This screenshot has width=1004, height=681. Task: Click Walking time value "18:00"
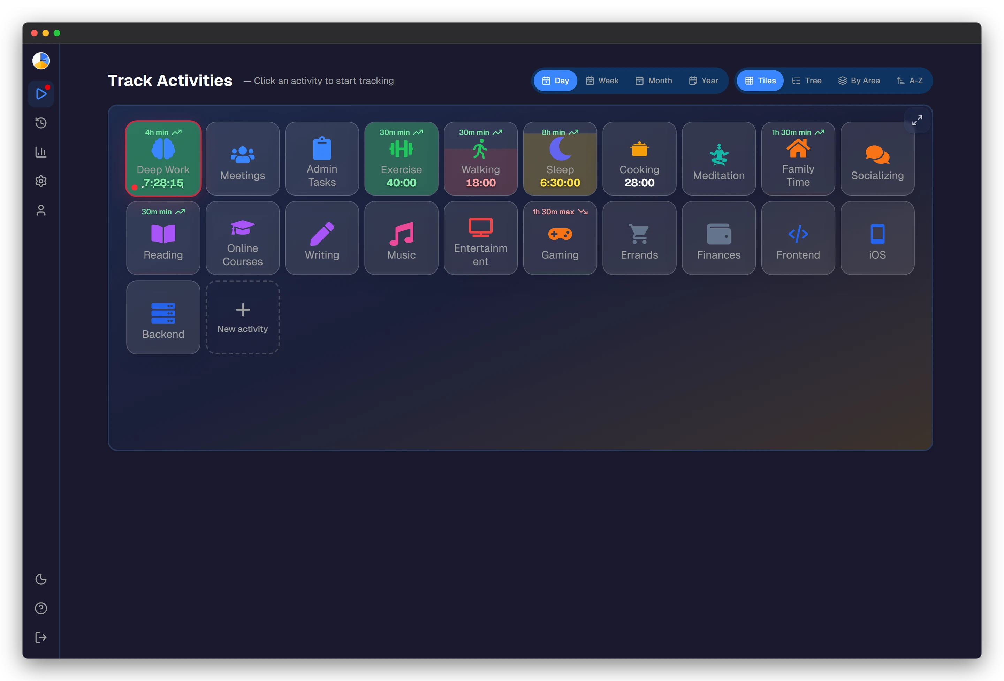(x=481, y=183)
